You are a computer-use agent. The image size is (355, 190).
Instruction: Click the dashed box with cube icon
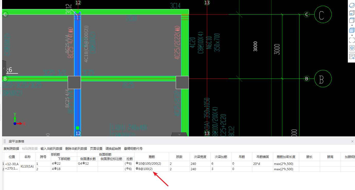352,48
